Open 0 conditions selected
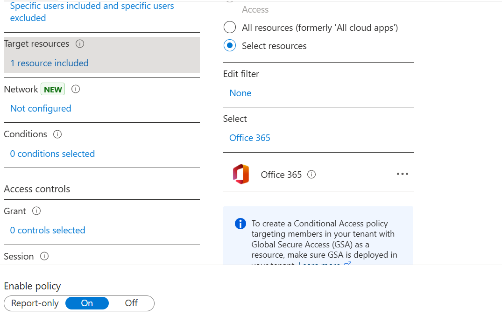 pyautogui.click(x=52, y=154)
